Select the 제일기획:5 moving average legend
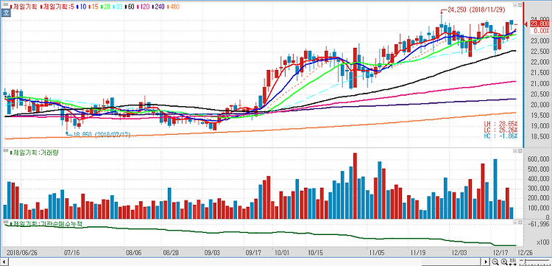The image size is (552, 266). pos(57,7)
